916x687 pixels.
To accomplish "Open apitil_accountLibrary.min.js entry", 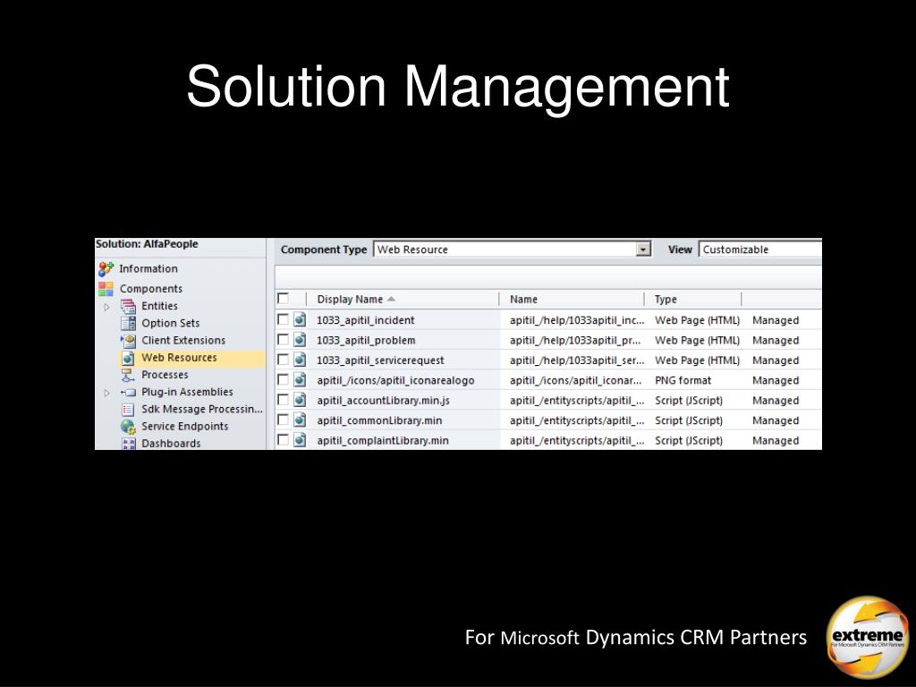I will click(383, 401).
